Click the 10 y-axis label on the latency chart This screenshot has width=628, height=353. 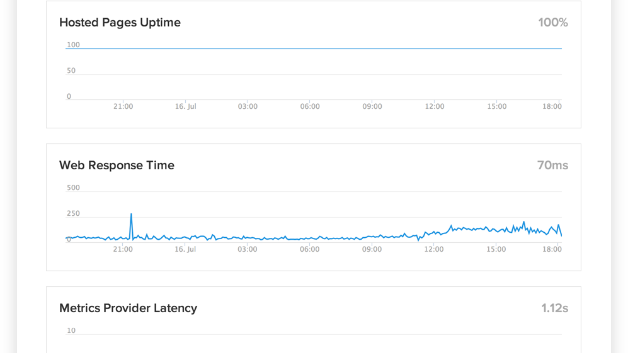[x=71, y=331]
